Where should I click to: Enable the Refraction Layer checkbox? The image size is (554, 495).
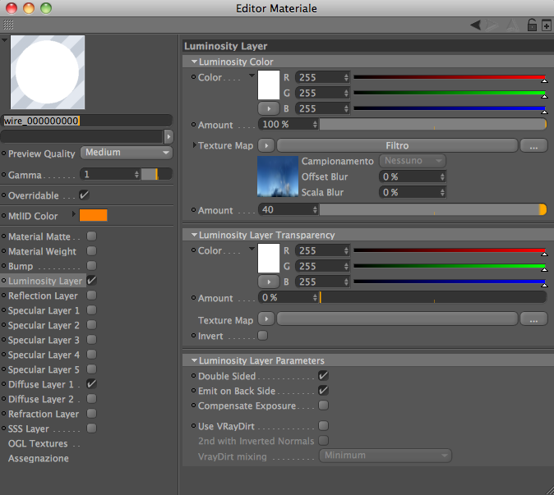click(91, 414)
